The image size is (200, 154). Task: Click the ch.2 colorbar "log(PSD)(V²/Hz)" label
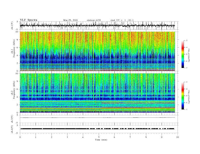tap(189, 97)
